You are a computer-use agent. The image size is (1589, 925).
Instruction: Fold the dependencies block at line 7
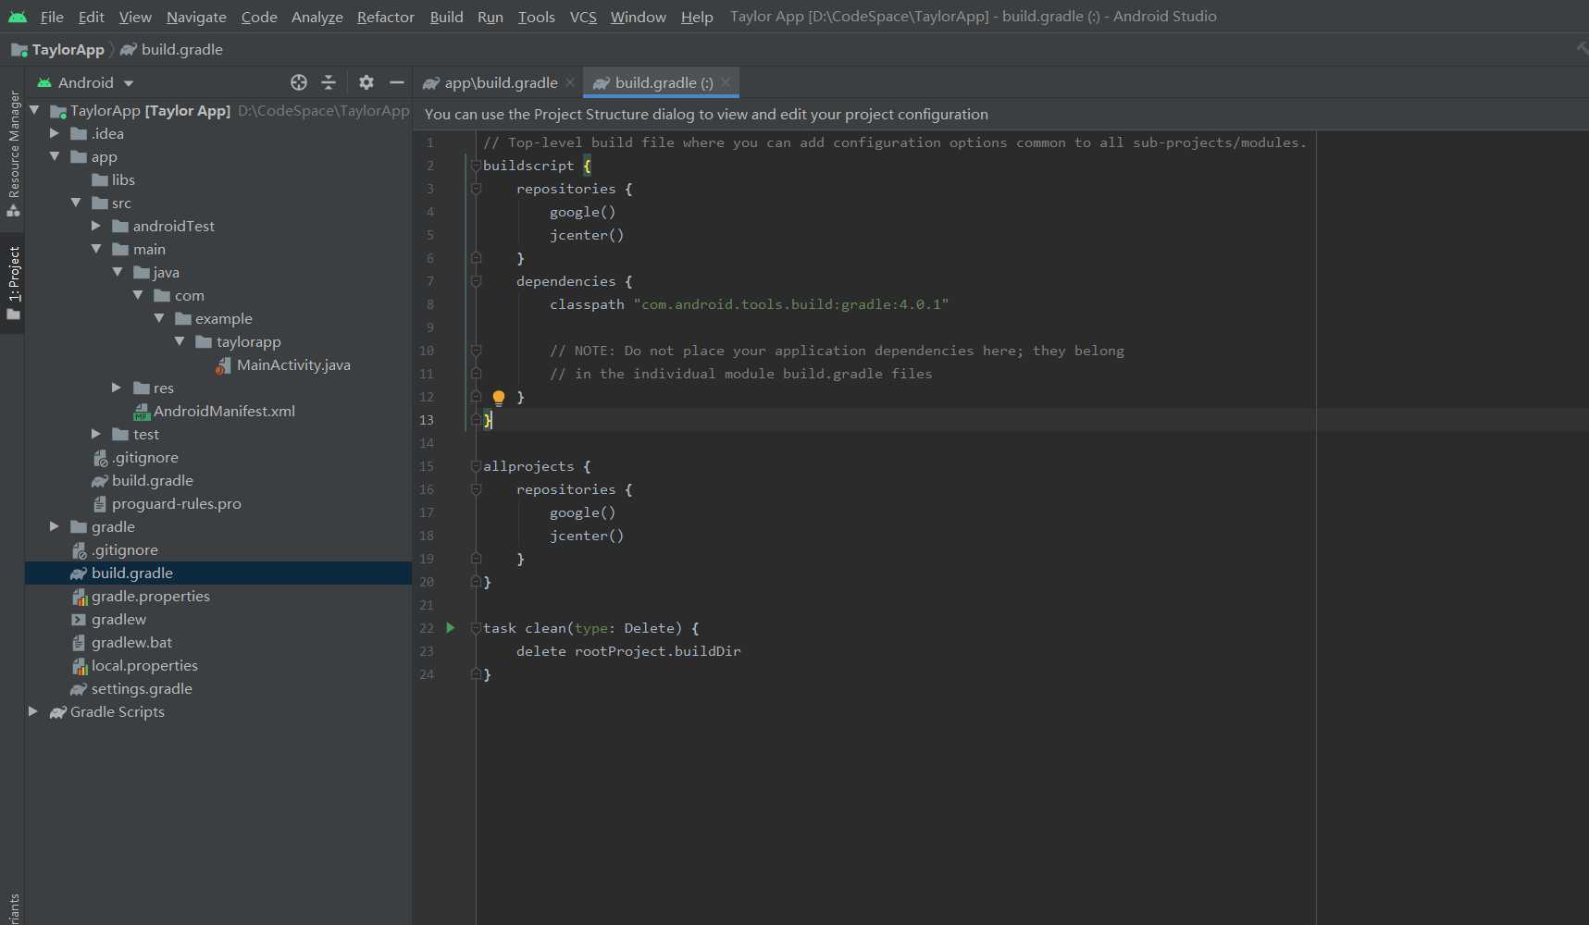476,281
